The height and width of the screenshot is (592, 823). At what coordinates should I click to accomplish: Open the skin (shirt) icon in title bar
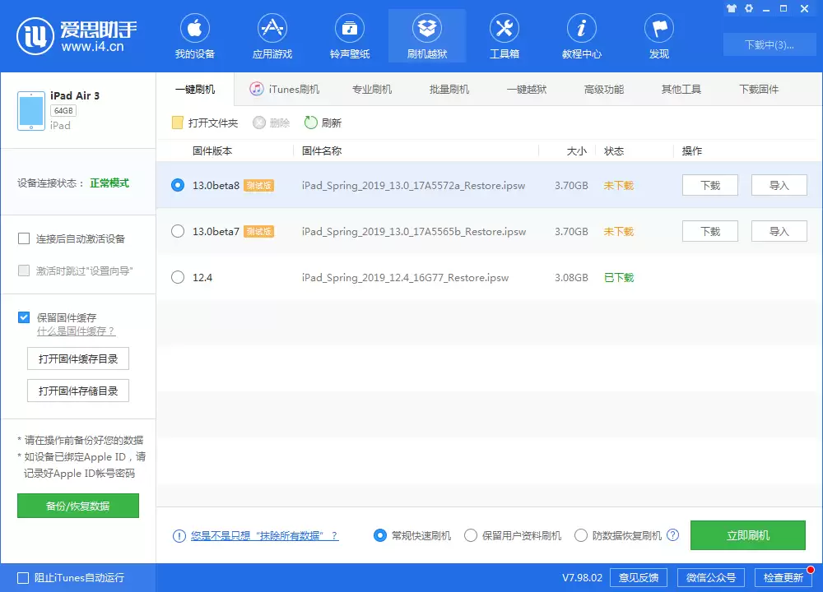pos(731,8)
